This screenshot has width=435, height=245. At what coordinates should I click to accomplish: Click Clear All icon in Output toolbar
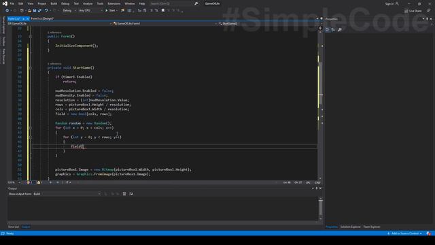(124, 194)
